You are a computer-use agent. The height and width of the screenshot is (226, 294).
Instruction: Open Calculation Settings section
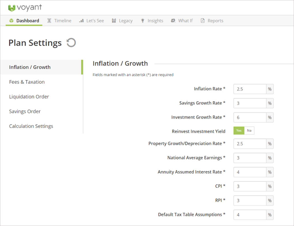(x=31, y=126)
